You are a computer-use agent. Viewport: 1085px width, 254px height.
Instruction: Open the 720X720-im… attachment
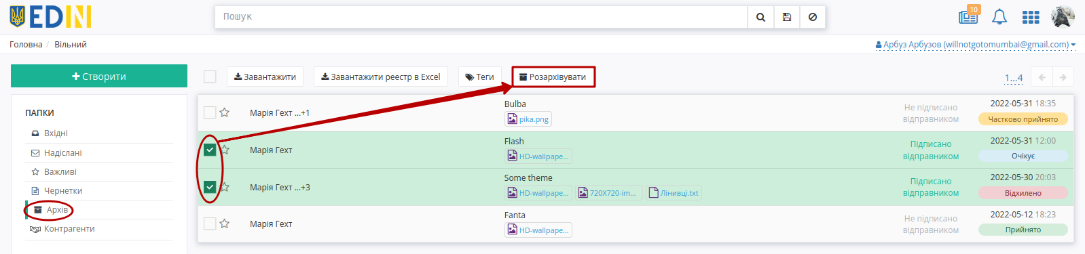[608, 193]
